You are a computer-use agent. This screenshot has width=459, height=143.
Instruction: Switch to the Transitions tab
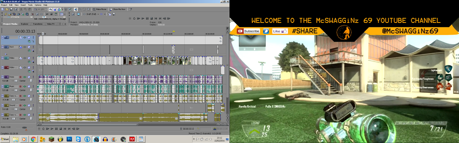click(x=37, y=24)
